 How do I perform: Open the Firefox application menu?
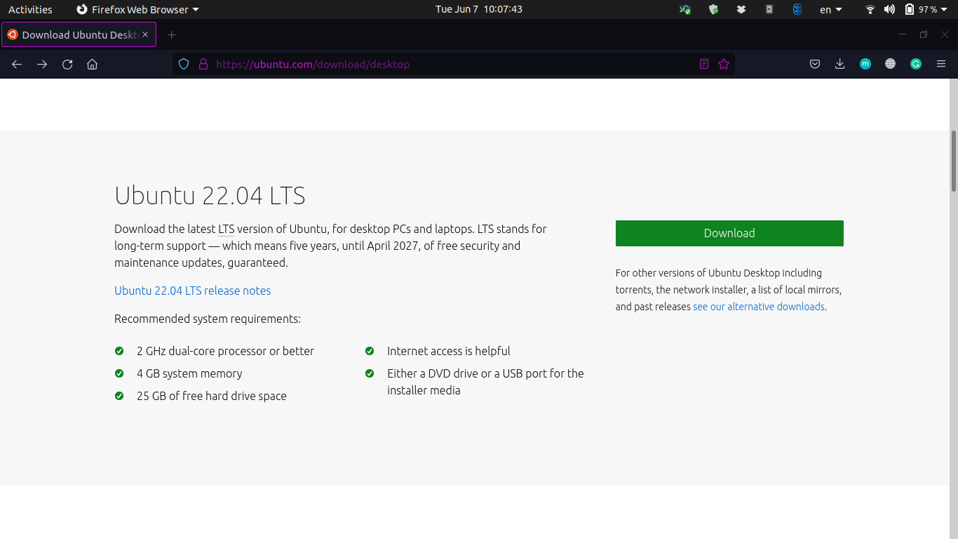[941, 63]
